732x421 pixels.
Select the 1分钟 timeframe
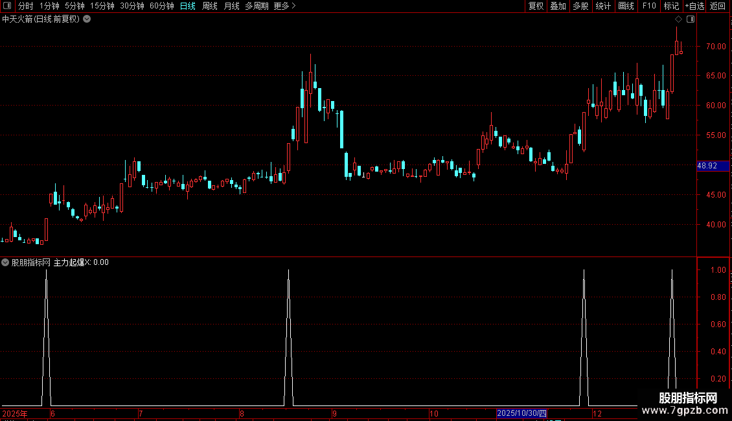49,6
